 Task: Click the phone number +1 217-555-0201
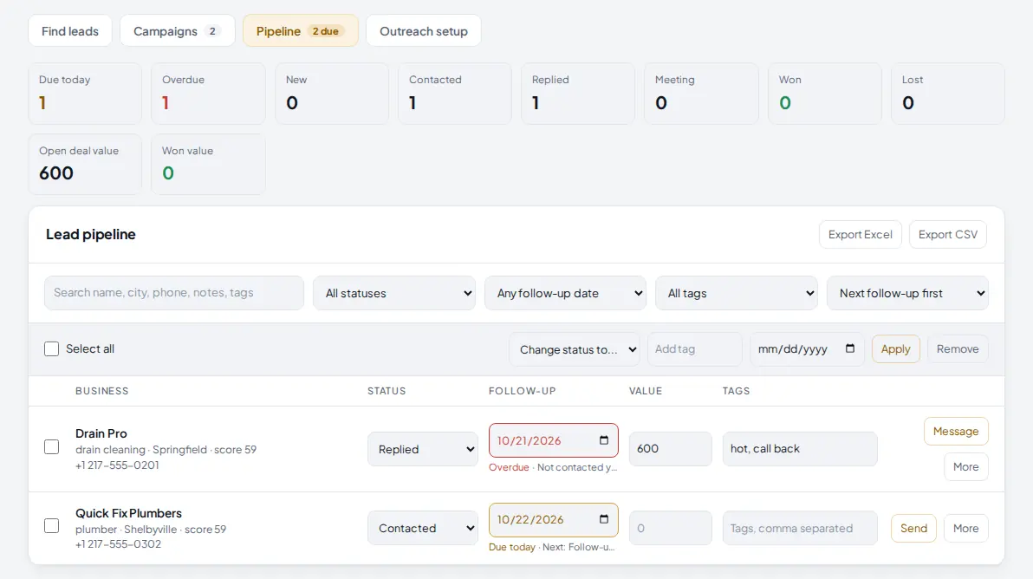pyautogui.click(x=117, y=465)
